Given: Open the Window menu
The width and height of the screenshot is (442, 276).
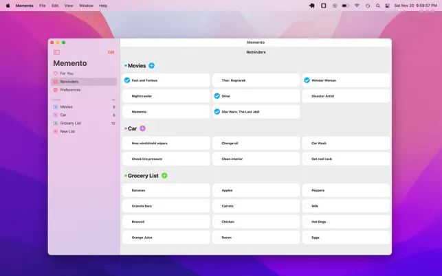Looking at the screenshot, I should point(86,5).
